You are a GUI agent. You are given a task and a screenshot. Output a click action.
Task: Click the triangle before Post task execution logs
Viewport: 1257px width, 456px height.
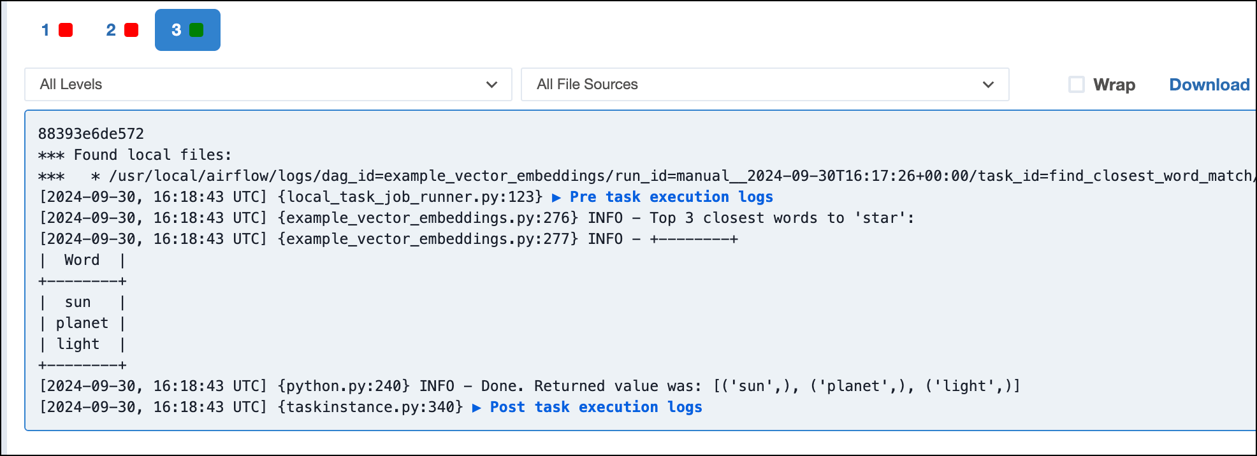(x=476, y=408)
